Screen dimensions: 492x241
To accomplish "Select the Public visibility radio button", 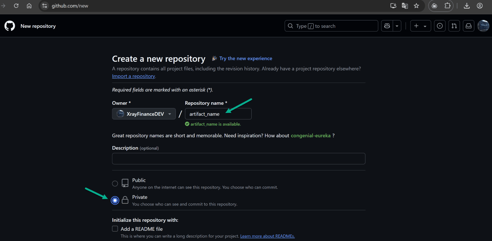I will tap(115, 183).
